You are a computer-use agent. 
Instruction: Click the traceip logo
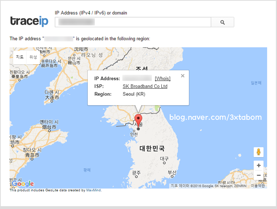coord(29,21)
